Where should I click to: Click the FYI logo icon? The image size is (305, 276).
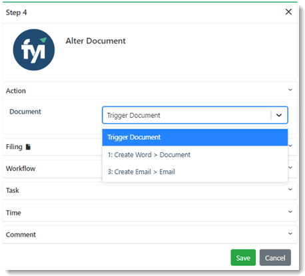[x=34, y=50]
